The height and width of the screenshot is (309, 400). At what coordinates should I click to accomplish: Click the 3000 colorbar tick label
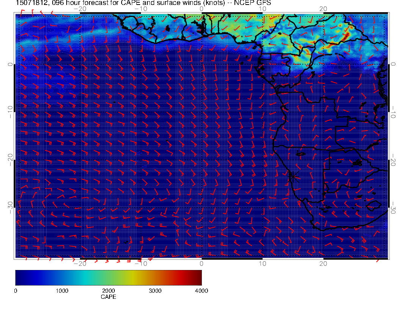pyautogui.click(x=155, y=291)
